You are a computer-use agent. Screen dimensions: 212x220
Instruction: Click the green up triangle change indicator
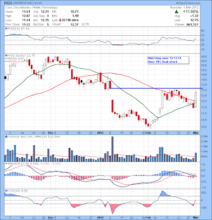[176, 12]
